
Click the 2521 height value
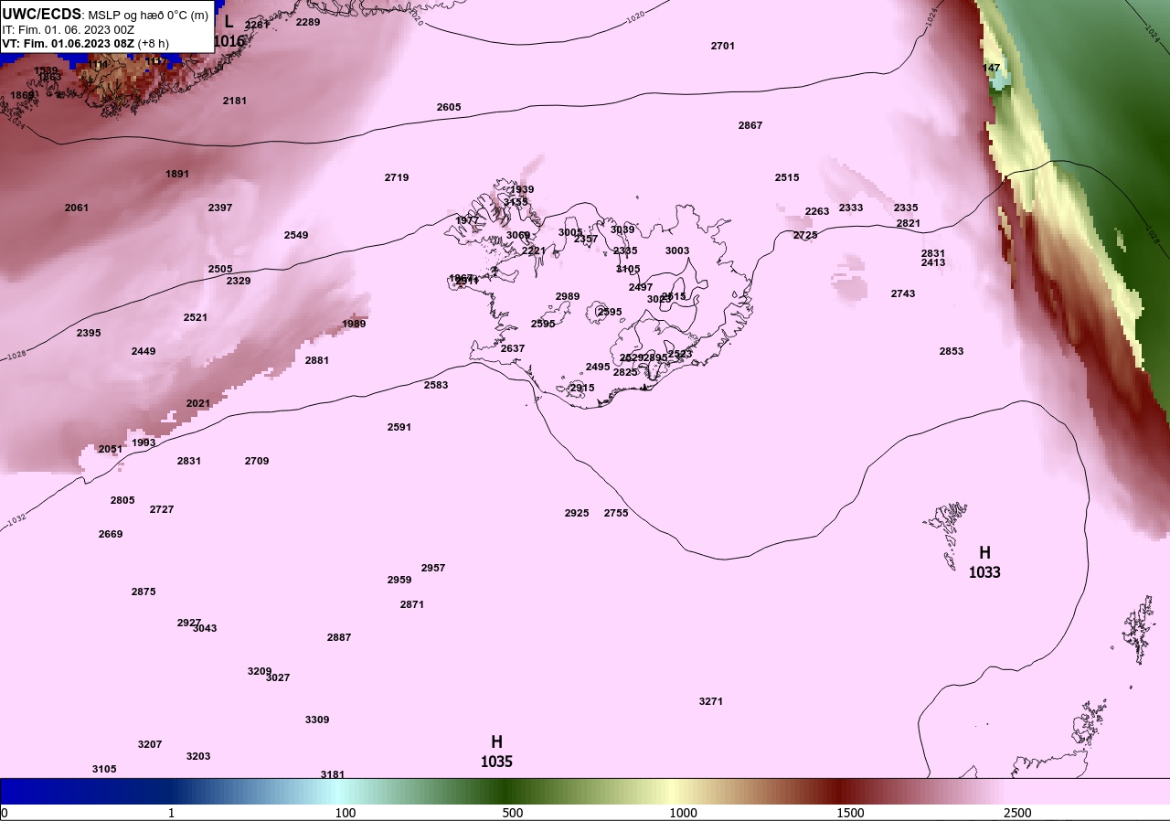196,317
